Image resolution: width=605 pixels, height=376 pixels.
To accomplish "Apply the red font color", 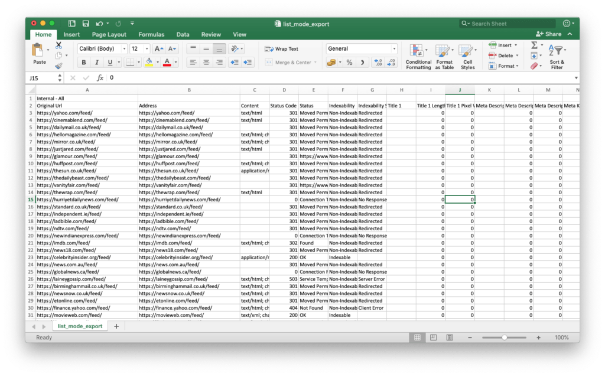I will (x=167, y=62).
